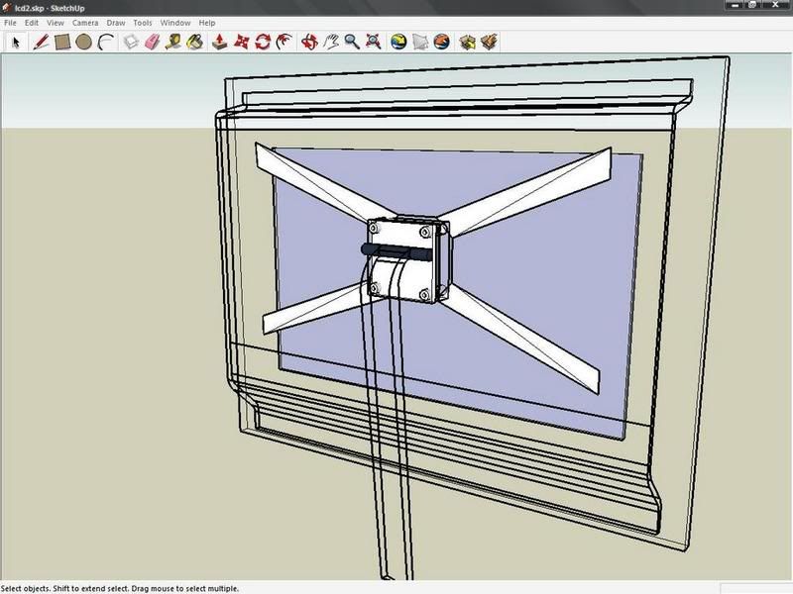
Task: Choose the Select arrow tool
Action: [x=16, y=42]
